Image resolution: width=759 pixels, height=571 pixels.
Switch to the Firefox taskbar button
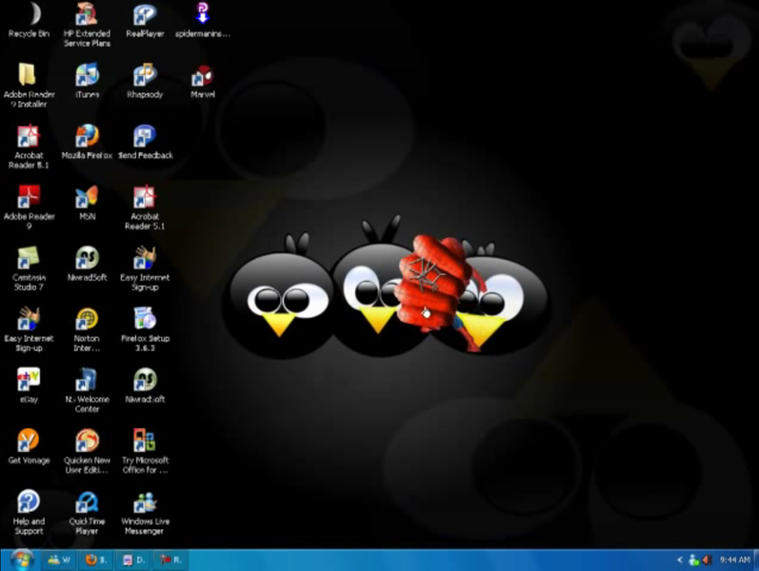click(96, 560)
